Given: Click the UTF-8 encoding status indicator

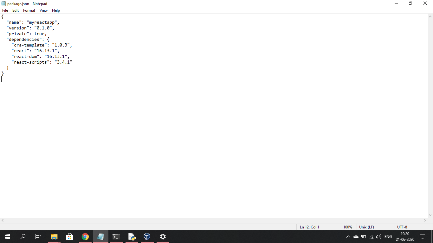Looking at the screenshot, I should tap(402, 227).
